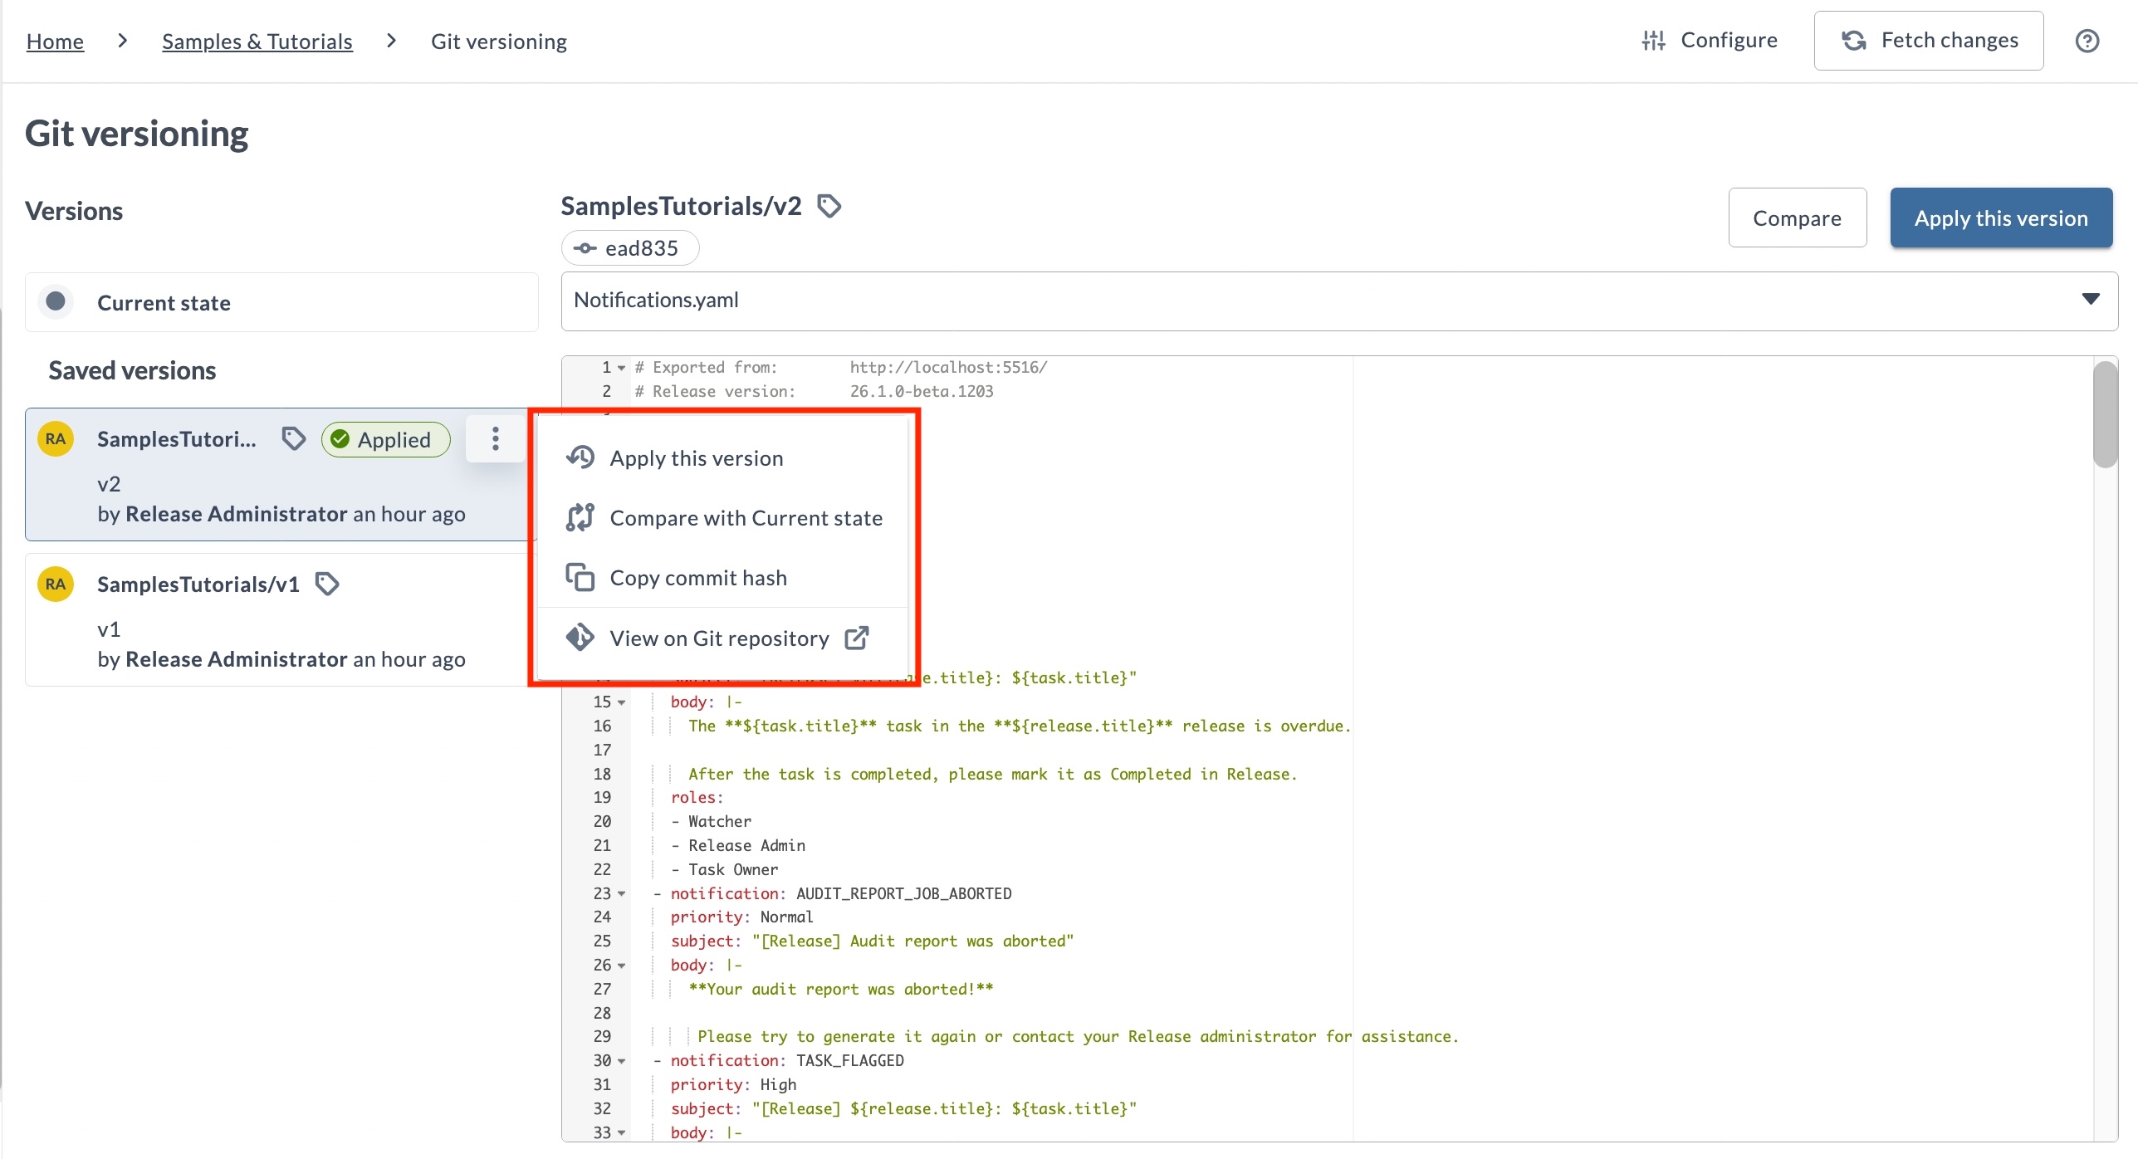Click the code viewer vertical scrollbar thumb
2138x1159 pixels.
[x=2104, y=415]
